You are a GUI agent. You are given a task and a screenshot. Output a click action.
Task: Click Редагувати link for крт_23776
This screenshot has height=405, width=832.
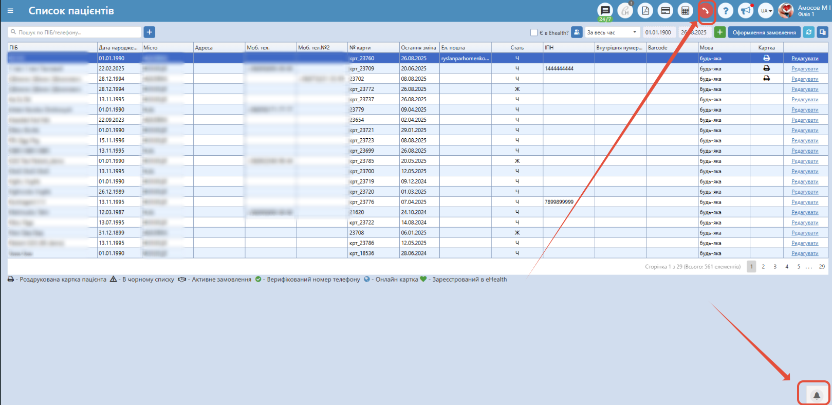pyautogui.click(x=805, y=202)
